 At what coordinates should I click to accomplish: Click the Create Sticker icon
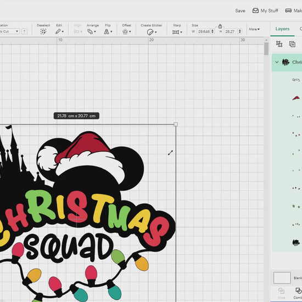150,32
